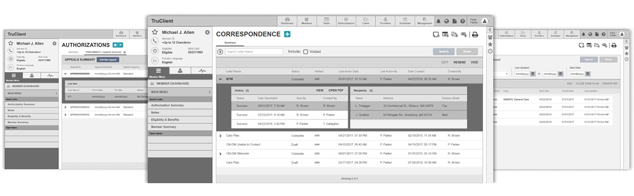The width and height of the screenshot is (634, 196).
Task: Select hamburger menu tab in Correspondence sidebar
Action: pos(158,71)
